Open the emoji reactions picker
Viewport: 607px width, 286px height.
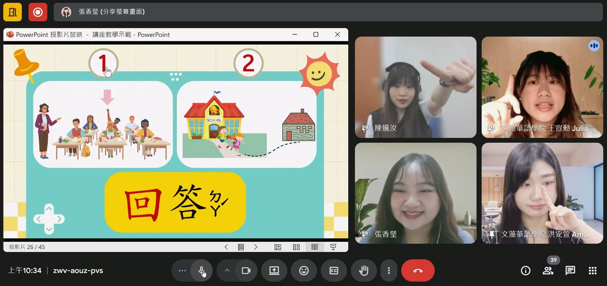[304, 270]
